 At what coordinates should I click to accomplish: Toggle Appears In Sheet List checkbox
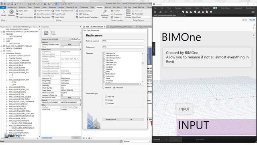point(62,95)
